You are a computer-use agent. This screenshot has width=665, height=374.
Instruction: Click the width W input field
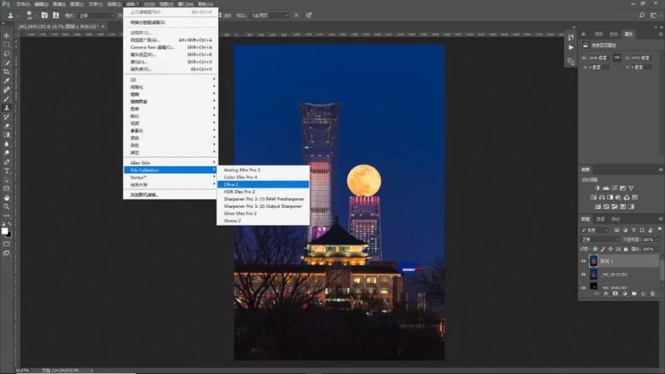(598, 57)
